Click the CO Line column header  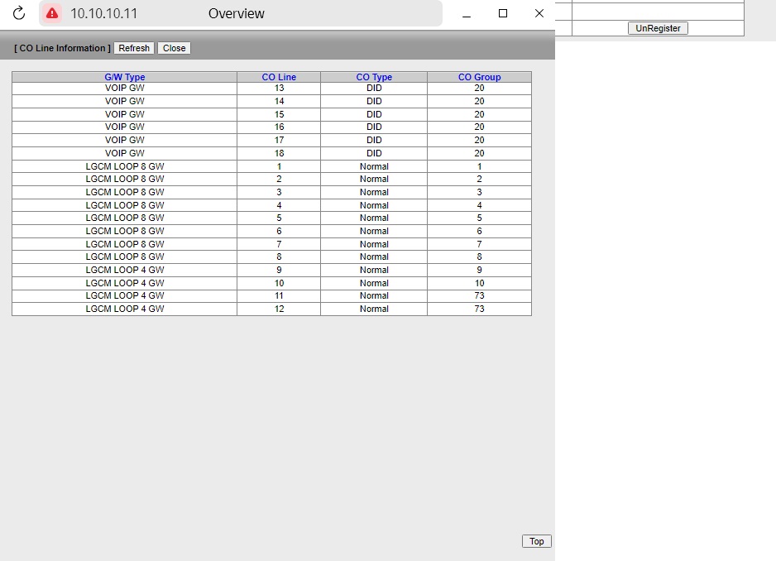pos(279,77)
